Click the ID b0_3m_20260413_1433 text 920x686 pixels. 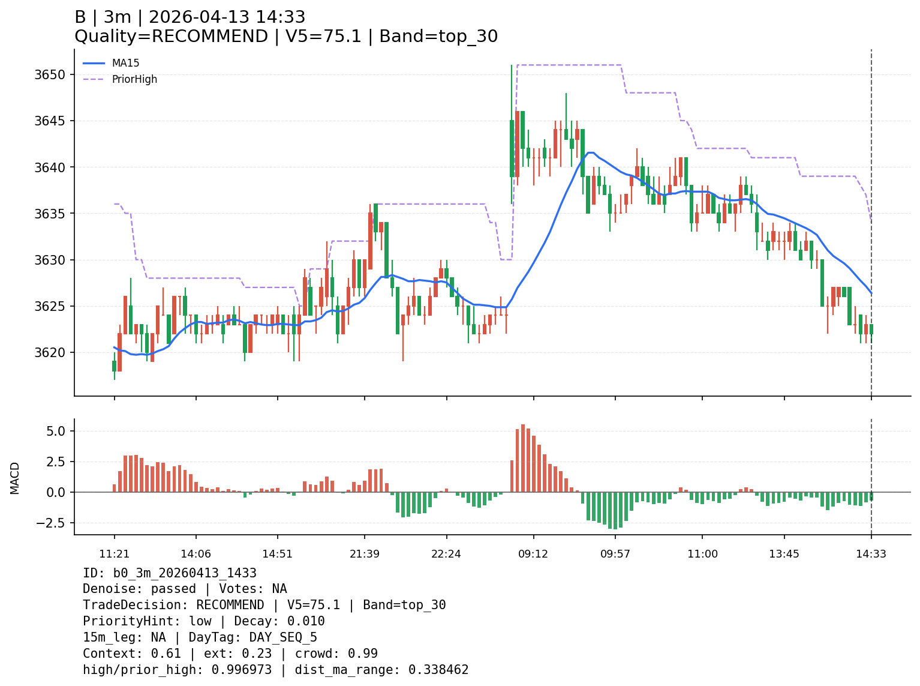tap(170, 573)
